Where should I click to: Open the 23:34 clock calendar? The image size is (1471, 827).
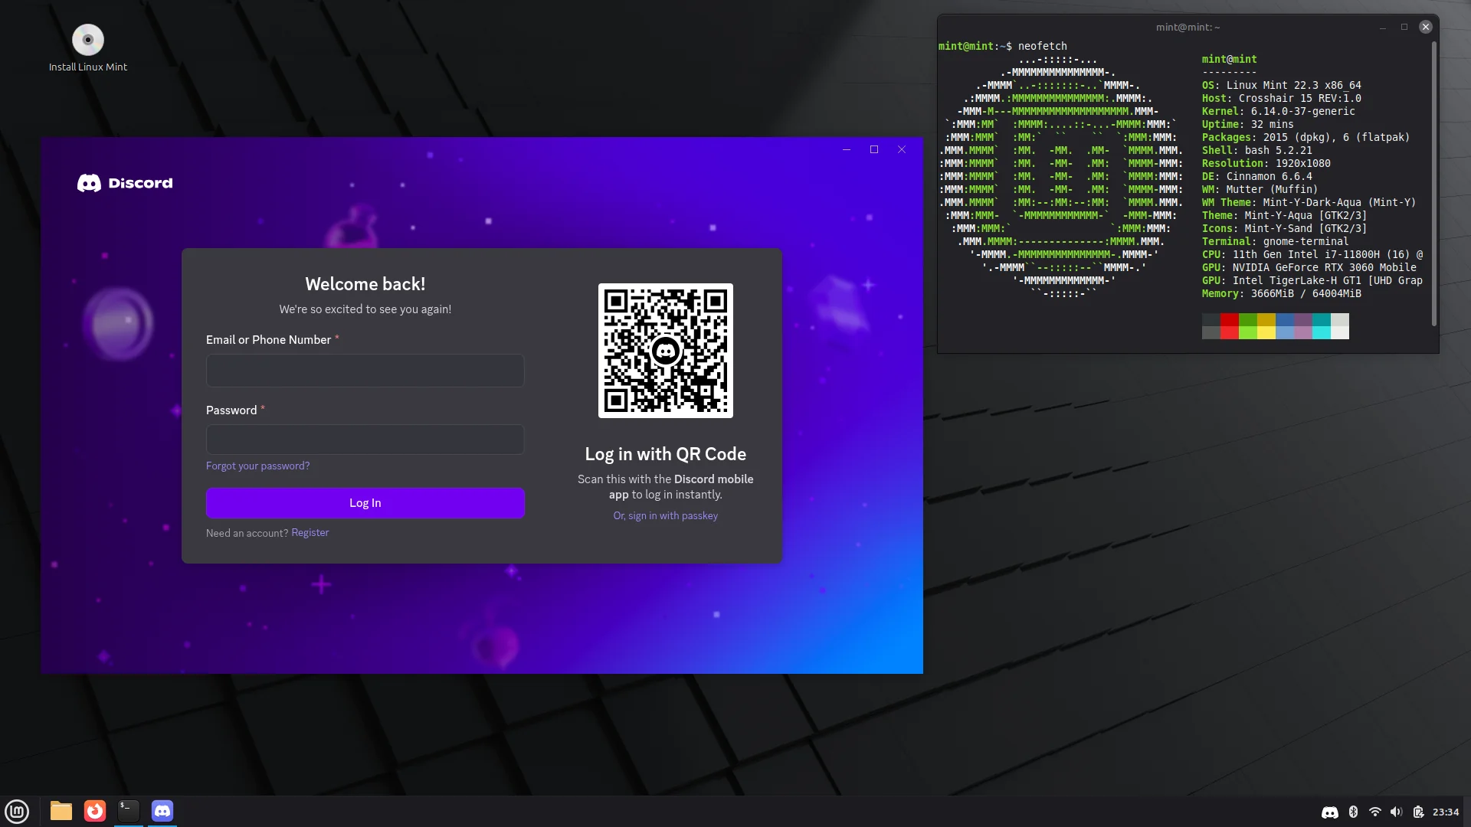pyautogui.click(x=1446, y=812)
